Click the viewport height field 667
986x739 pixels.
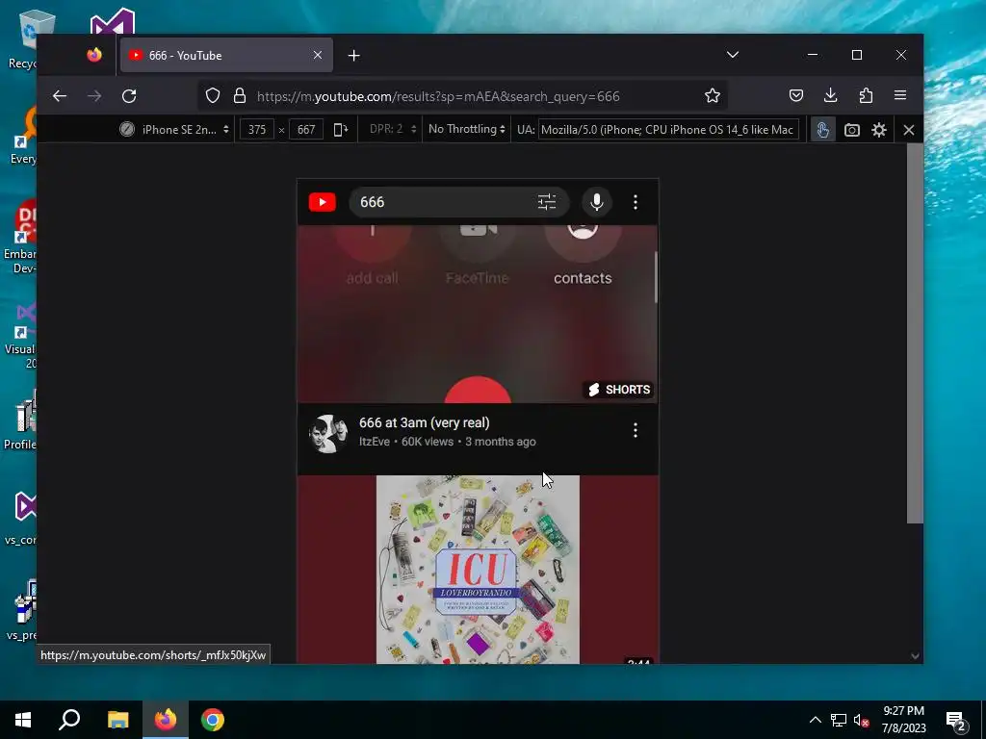click(306, 130)
